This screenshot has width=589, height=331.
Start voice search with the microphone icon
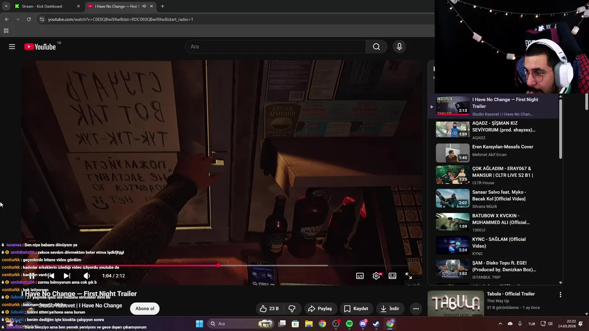399,46
